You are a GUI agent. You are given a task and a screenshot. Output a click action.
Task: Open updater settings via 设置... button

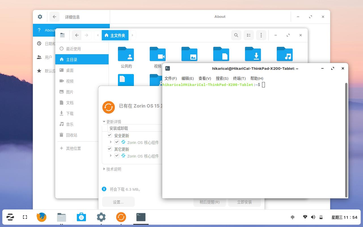point(118,202)
